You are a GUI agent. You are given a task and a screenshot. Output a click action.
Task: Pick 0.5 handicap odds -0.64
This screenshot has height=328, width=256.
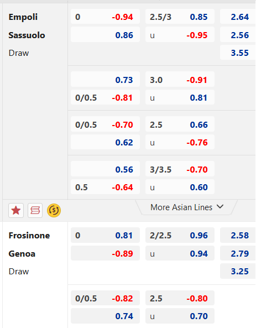pos(105,187)
